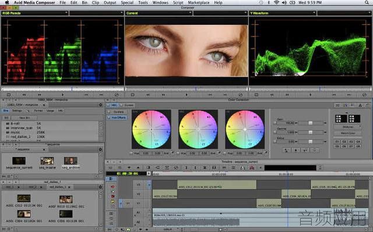Viewport: 373px width, 232px height.
Task: Click the gear icon of the sequence bin
Action: point(100,149)
